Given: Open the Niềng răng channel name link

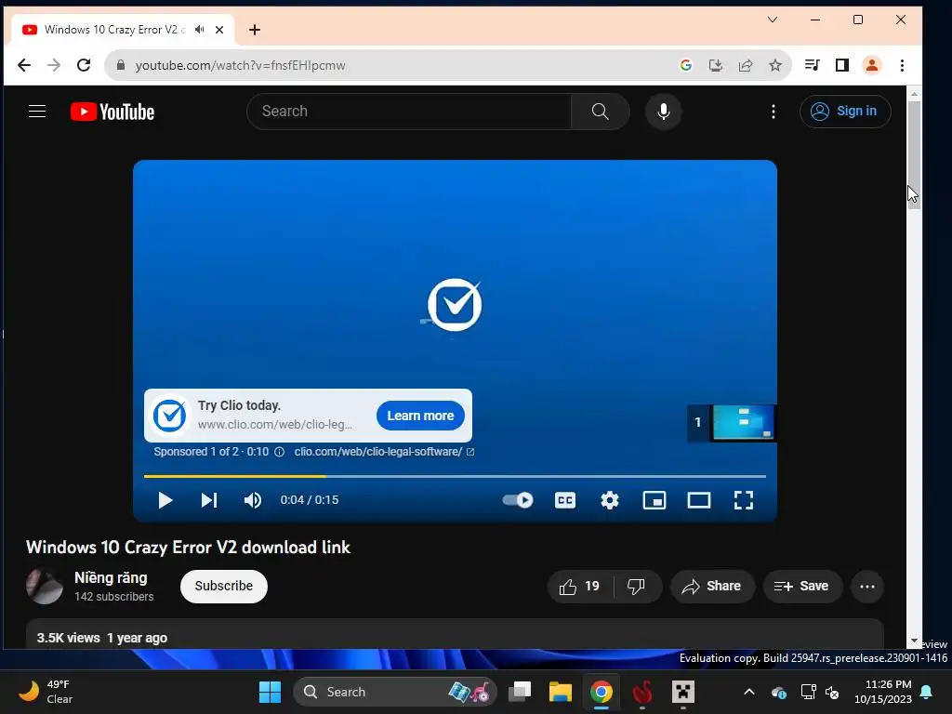Looking at the screenshot, I should click(x=111, y=577).
